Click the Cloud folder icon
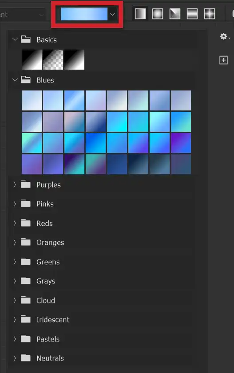 click(26, 300)
